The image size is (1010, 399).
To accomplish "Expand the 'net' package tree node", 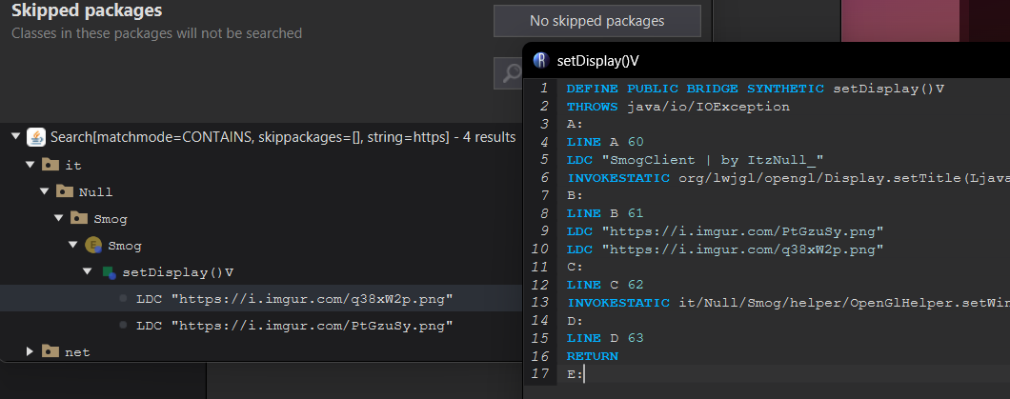I will click(x=30, y=351).
